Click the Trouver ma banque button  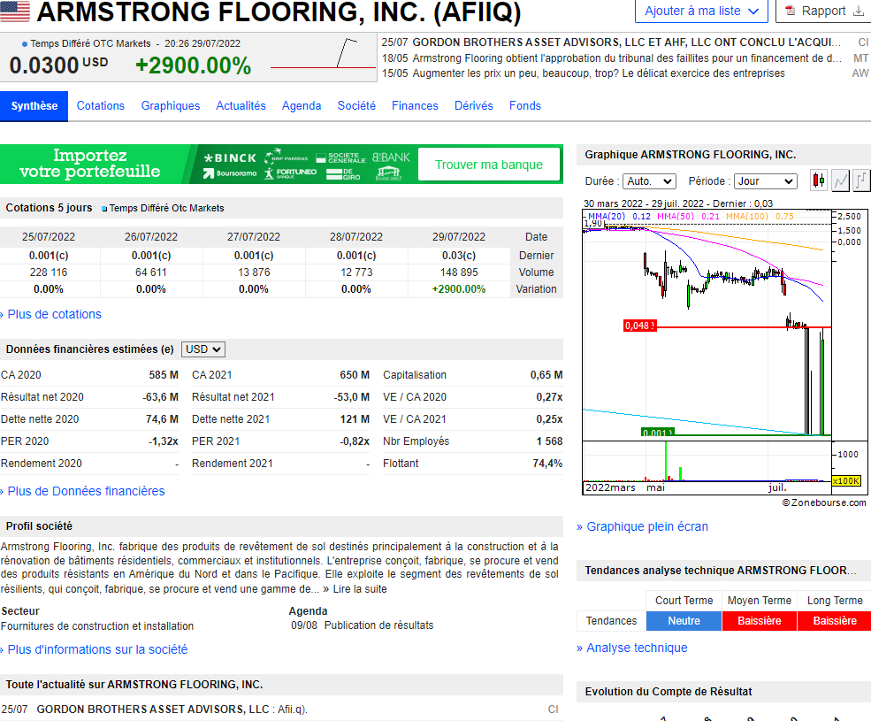click(x=489, y=165)
